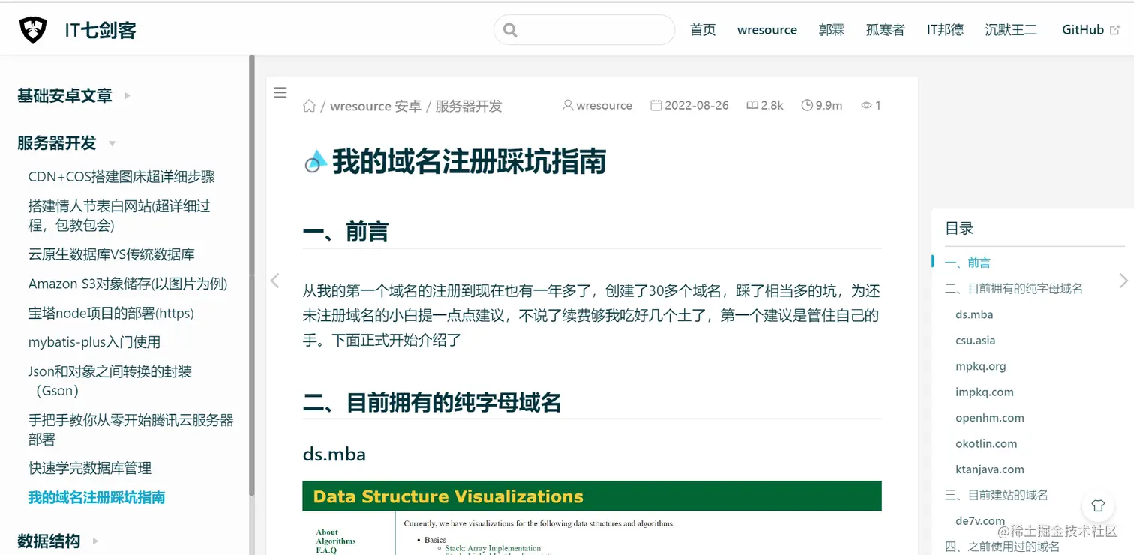This screenshot has height=555, width=1134.
Task: Click the search magnifier icon
Action: click(x=511, y=30)
